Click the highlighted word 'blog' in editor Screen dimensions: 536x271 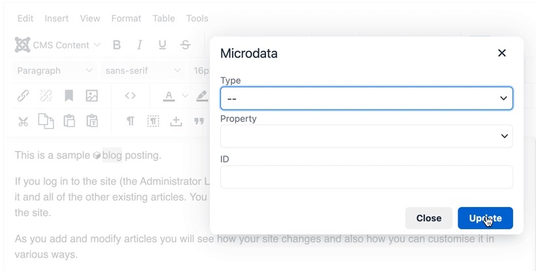[x=112, y=155]
